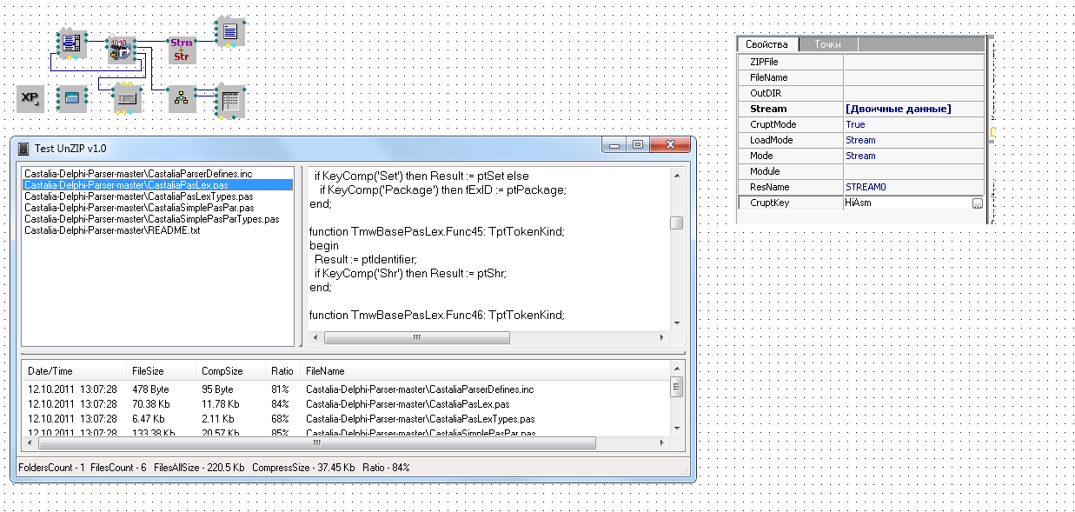1075x512 pixels.
Task: Click the XP manifest component
Action: click(x=30, y=98)
